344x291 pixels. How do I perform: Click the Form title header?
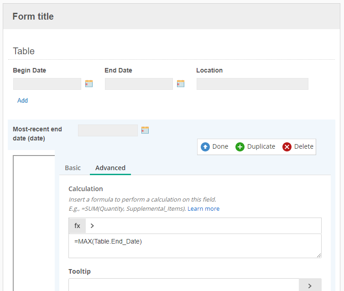click(x=33, y=16)
